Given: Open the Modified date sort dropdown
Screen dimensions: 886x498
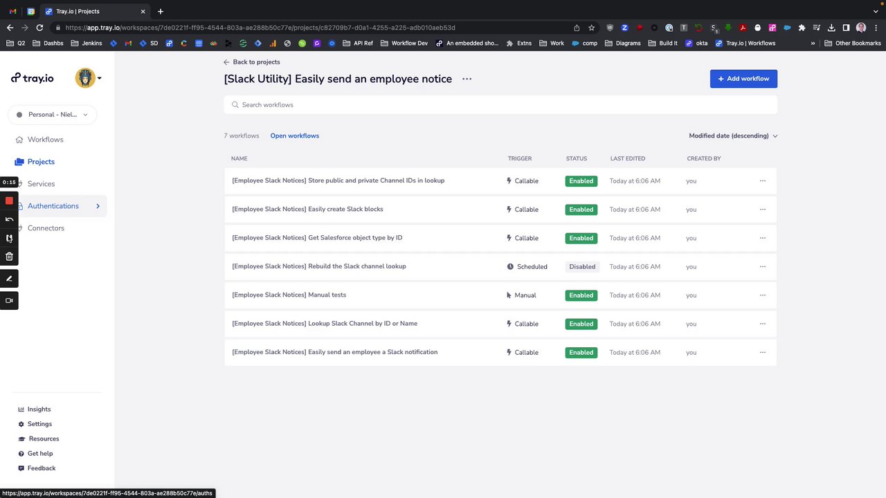Looking at the screenshot, I should coord(733,136).
